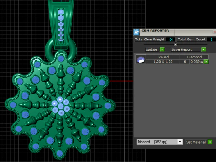
Task: Click the Set Material green arrow button
Action: (210, 142)
